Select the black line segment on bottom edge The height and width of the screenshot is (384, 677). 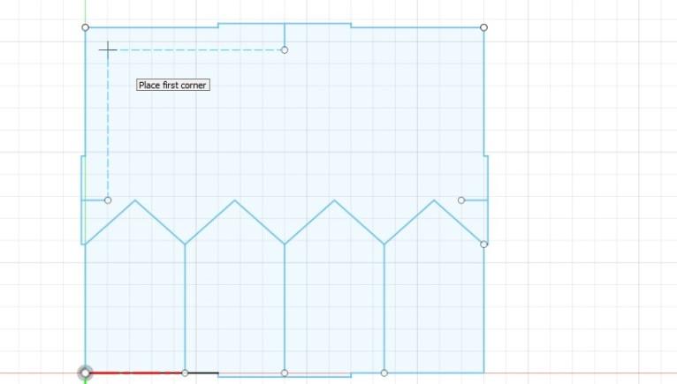203,373
